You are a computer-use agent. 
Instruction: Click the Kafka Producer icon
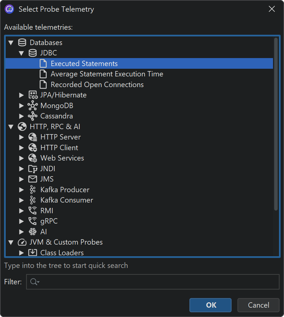click(33, 190)
